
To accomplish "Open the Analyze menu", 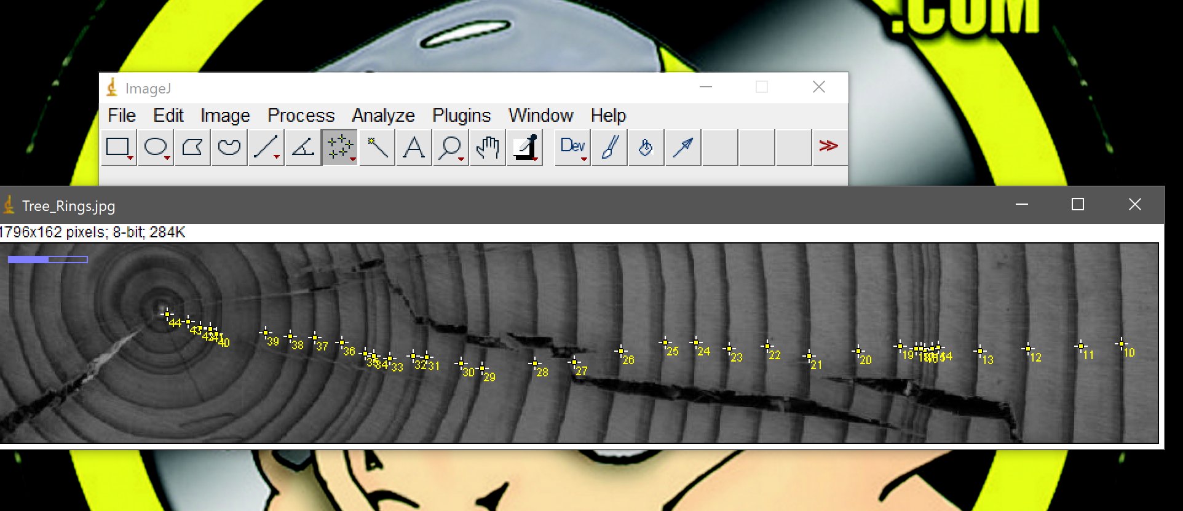I will click(x=383, y=116).
